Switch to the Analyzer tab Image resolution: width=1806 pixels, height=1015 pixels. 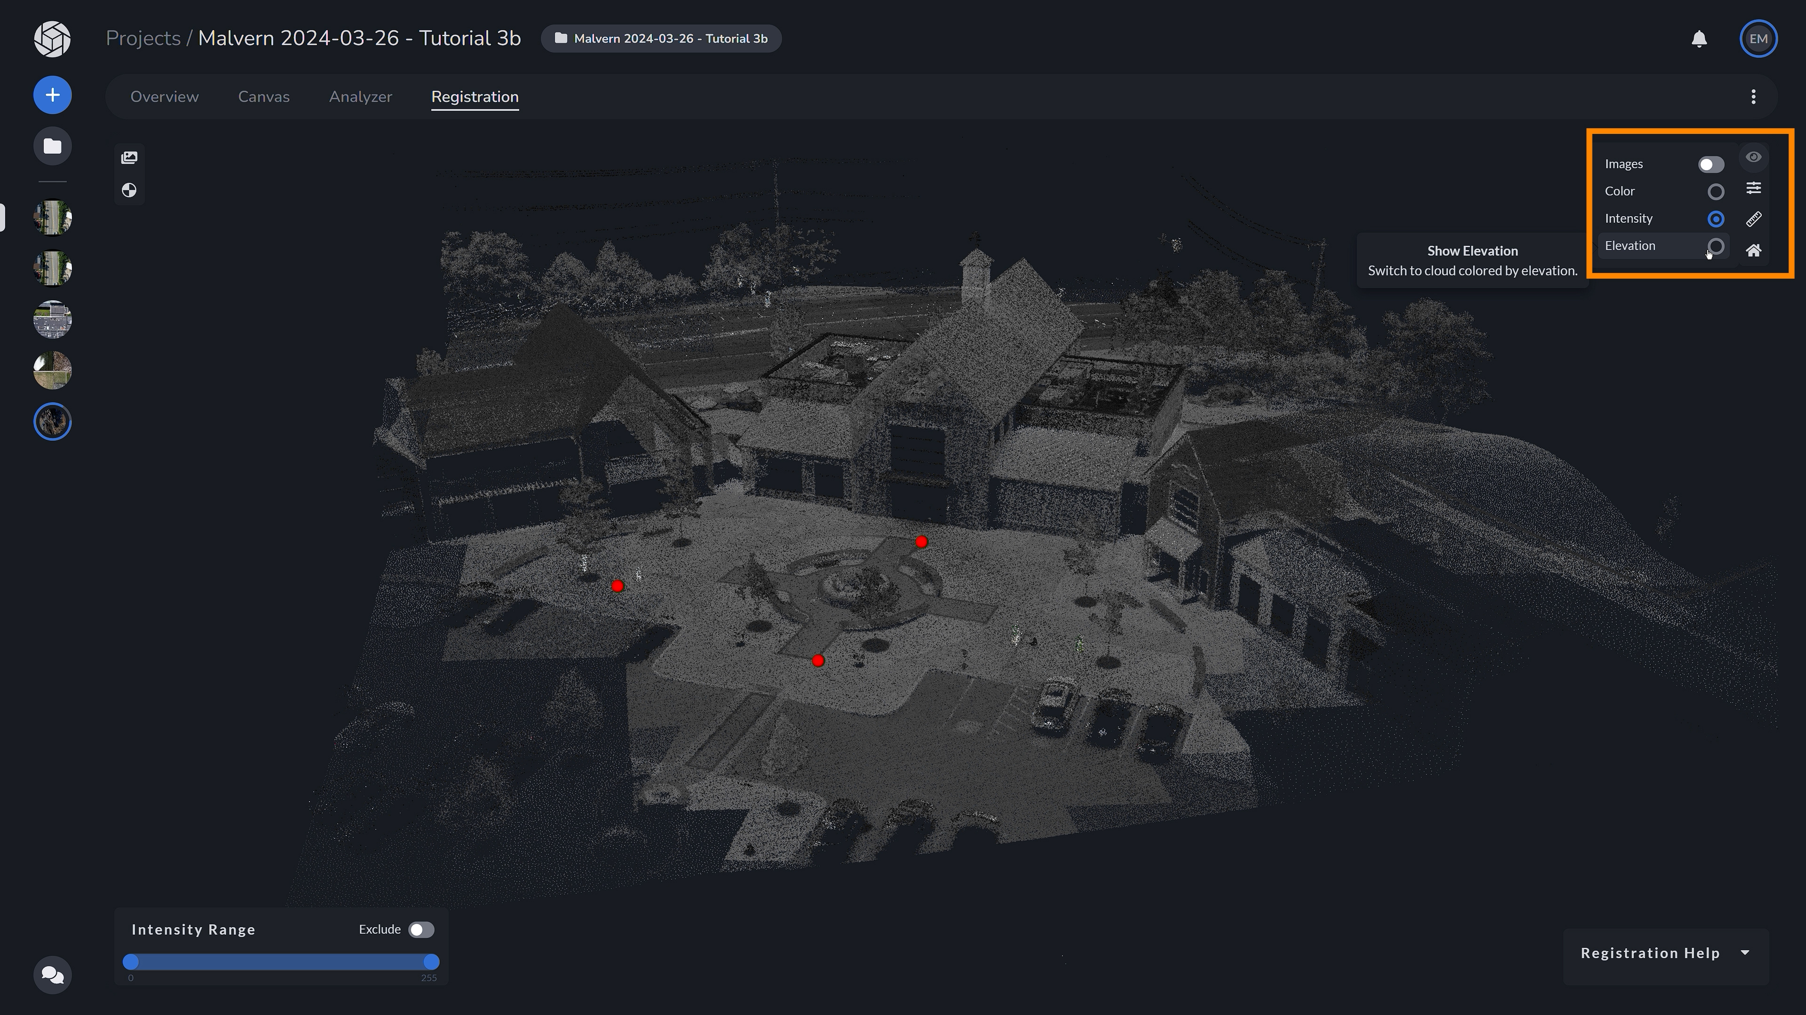coord(360,97)
